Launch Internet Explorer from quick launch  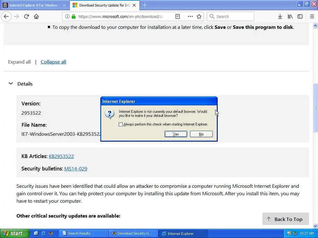point(43,233)
